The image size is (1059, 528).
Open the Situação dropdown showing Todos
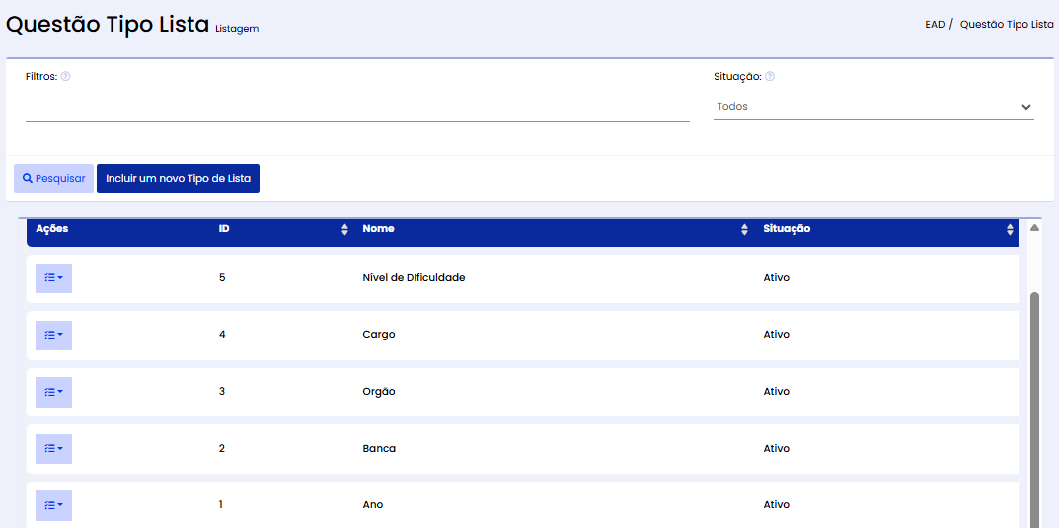pyautogui.click(x=873, y=107)
